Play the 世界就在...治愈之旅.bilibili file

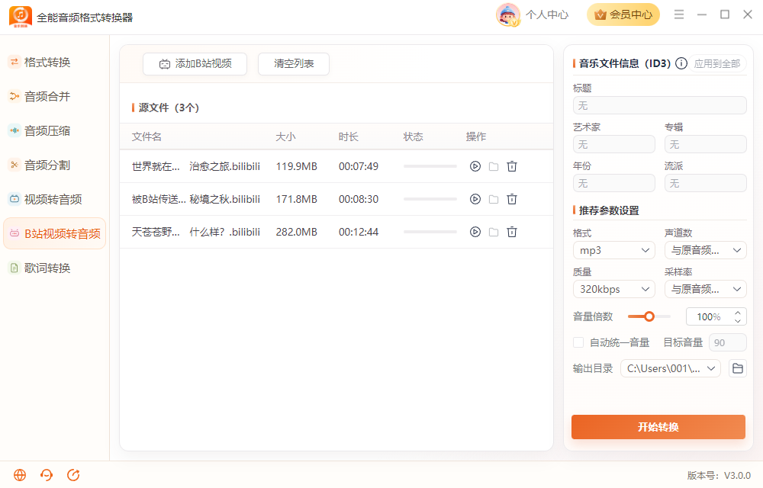[x=475, y=166]
